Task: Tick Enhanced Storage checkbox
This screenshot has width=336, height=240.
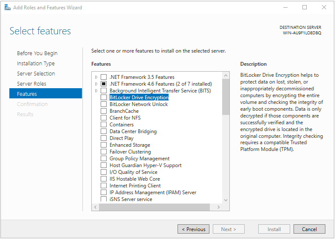Action: [x=104, y=145]
